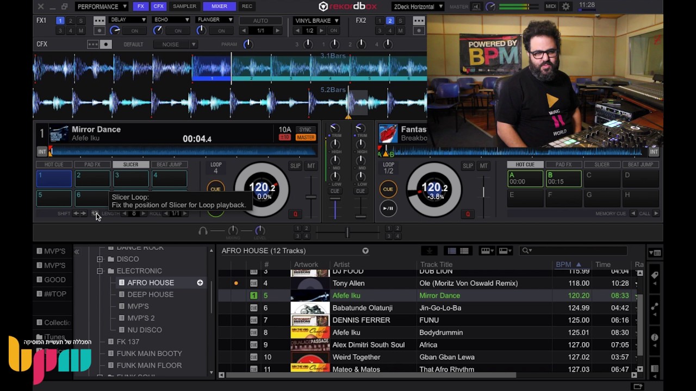Open DELAY effect selector dropdown
696x391 pixels.
128,20
